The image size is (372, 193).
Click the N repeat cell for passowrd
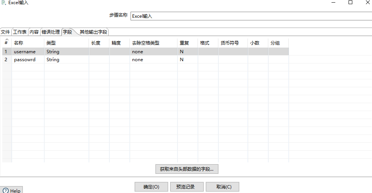point(188,60)
